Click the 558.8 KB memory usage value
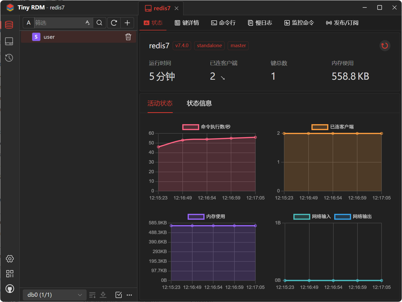 coord(350,76)
